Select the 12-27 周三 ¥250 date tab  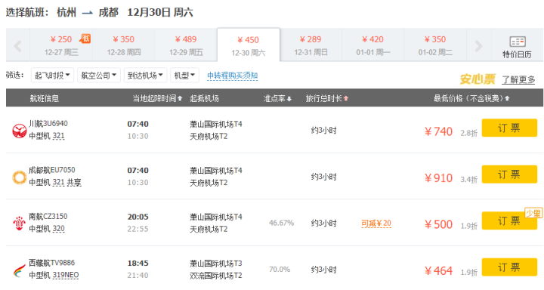click(61, 45)
